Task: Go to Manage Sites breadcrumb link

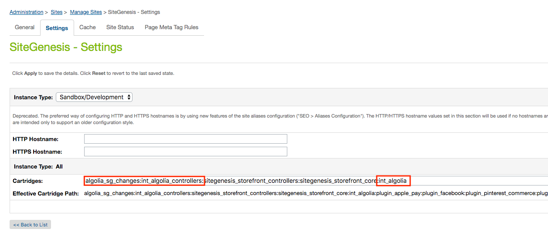Action: (x=86, y=12)
